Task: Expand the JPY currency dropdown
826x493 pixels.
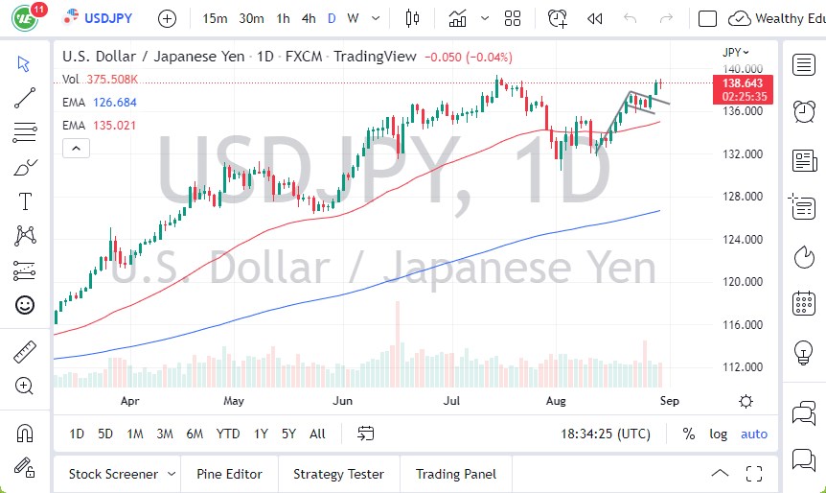Action: (736, 52)
